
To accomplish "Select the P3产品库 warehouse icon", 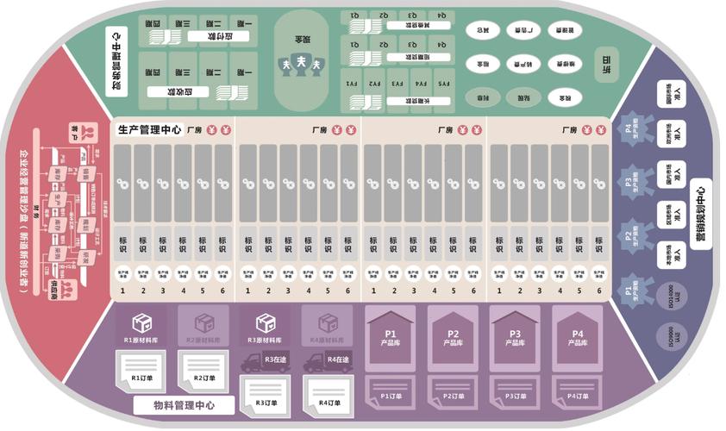I will tap(515, 338).
